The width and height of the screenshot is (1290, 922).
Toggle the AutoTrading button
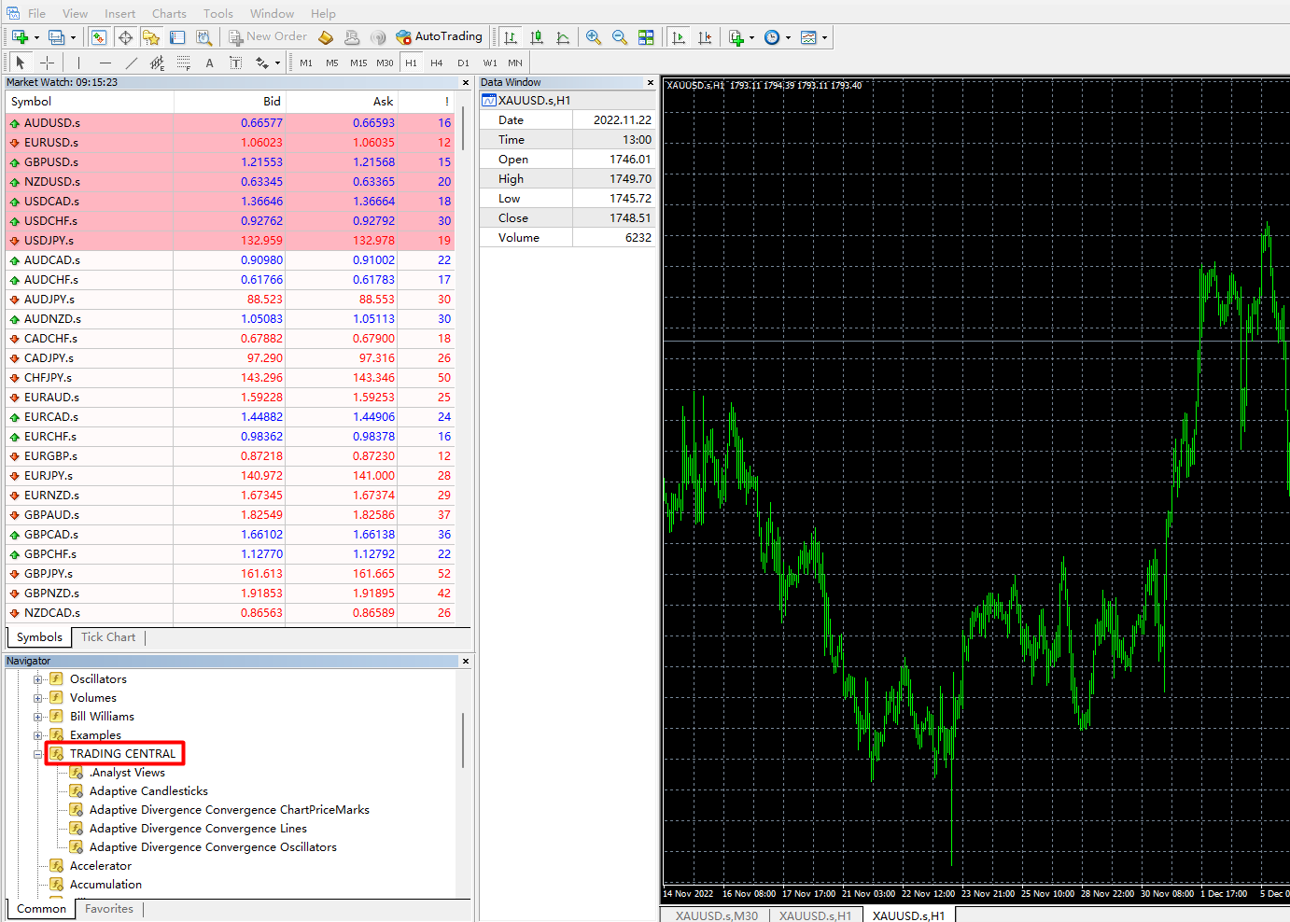pyautogui.click(x=439, y=37)
